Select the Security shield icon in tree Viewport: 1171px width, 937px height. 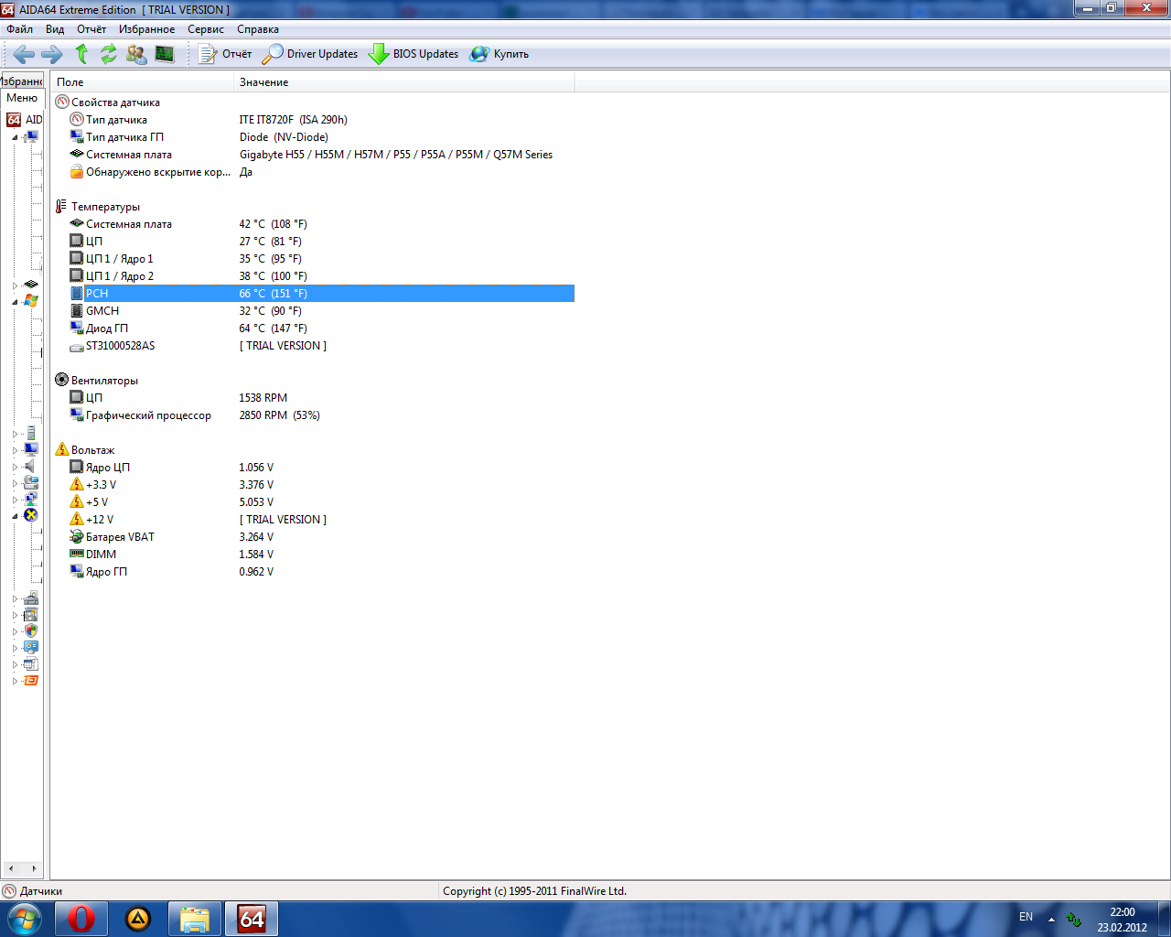31,630
